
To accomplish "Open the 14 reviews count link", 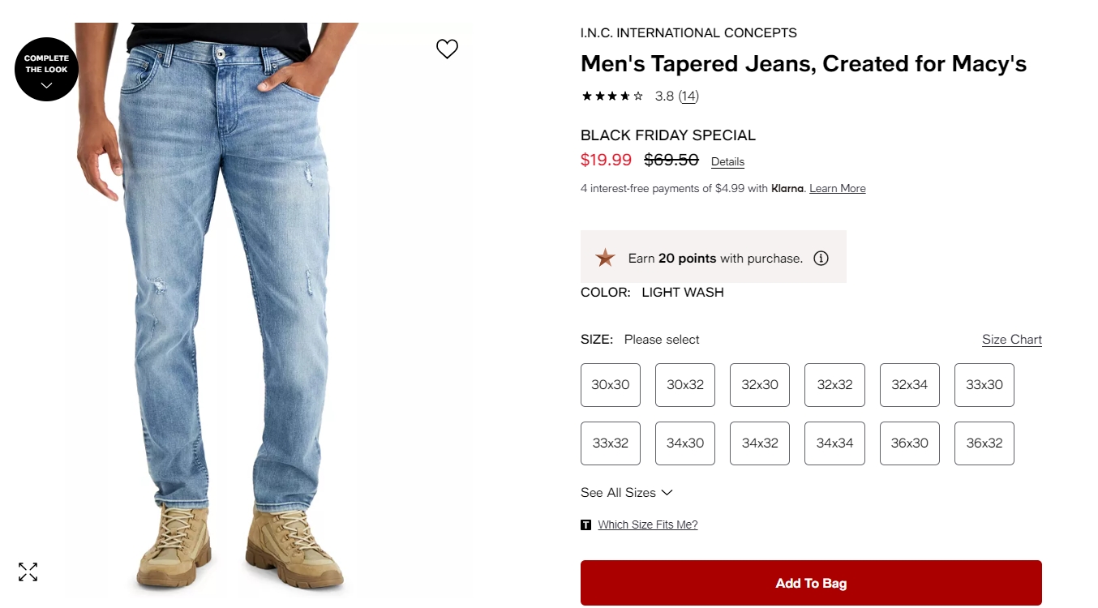I will pyautogui.click(x=688, y=96).
